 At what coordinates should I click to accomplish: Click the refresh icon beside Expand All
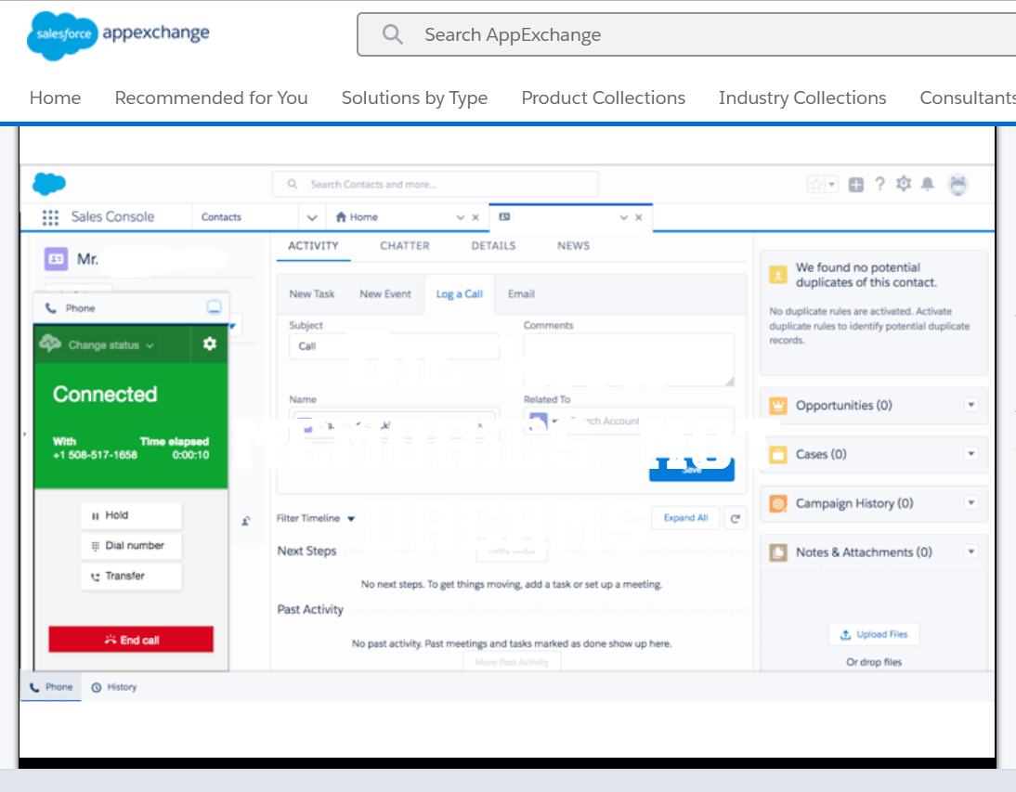pyautogui.click(x=735, y=517)
